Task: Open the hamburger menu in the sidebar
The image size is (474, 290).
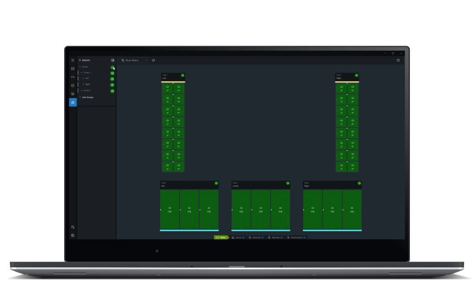Action: point(72,60)
